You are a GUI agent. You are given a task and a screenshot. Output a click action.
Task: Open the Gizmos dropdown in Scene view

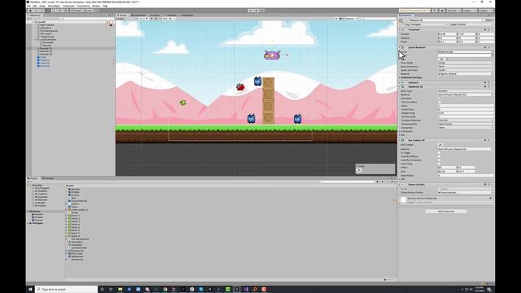350,19
